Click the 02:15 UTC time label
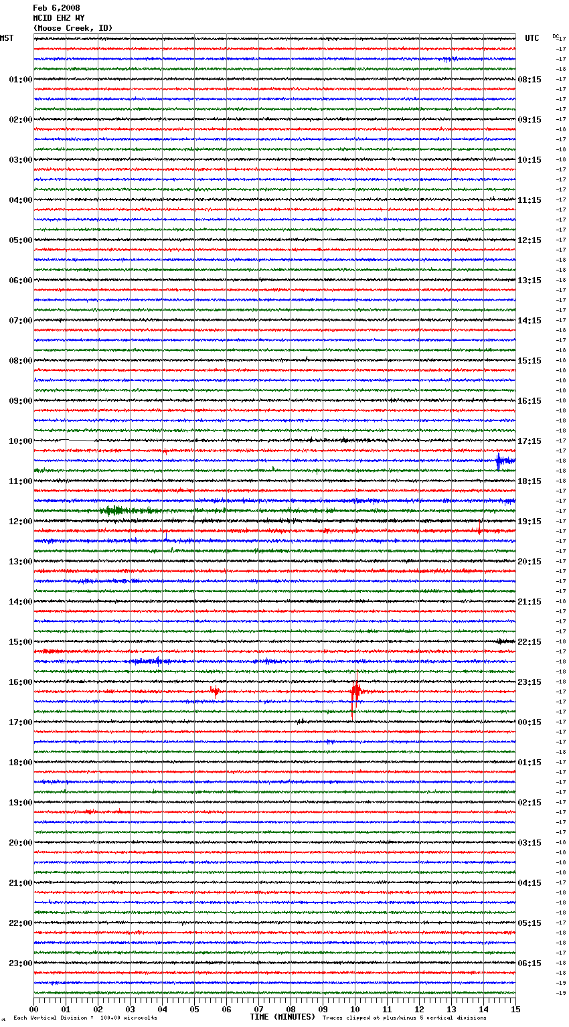Image resolution: width=569 pixels, height=1027 pixels. pyautogui.click(x=530, y=803)
